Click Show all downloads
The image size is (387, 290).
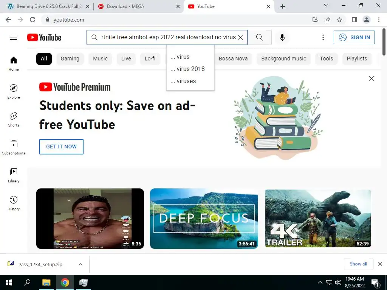pyautogui.click(x=358, y=264)
